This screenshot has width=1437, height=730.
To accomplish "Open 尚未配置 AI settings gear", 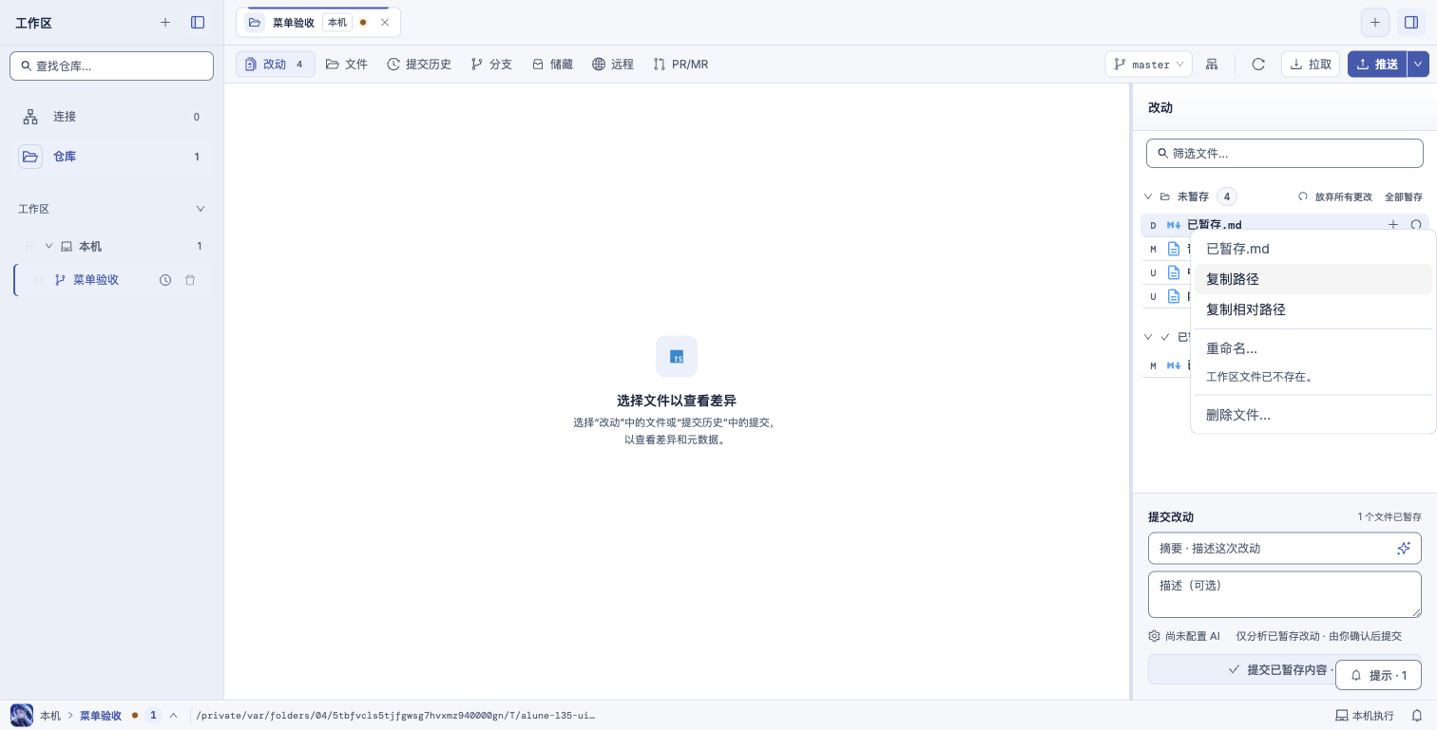I will pyautogui.click(x=1155, y=636).
